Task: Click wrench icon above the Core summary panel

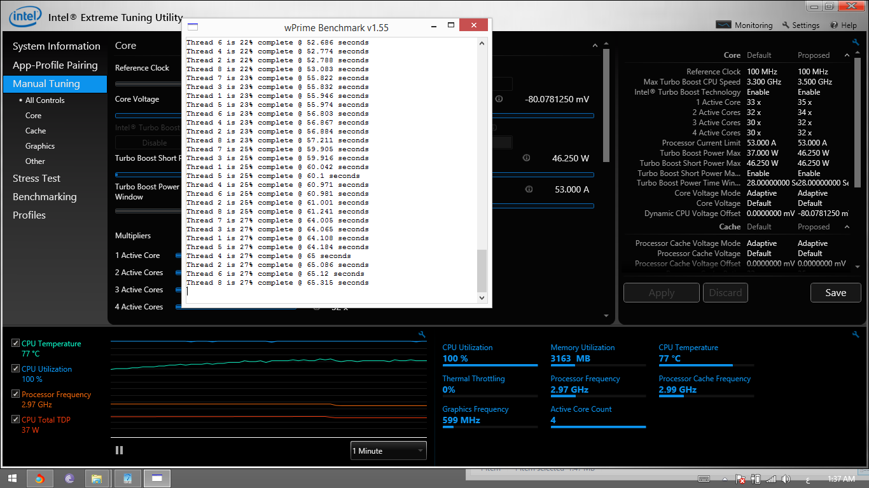Action: pyautogui.click(x=856, y=42)
